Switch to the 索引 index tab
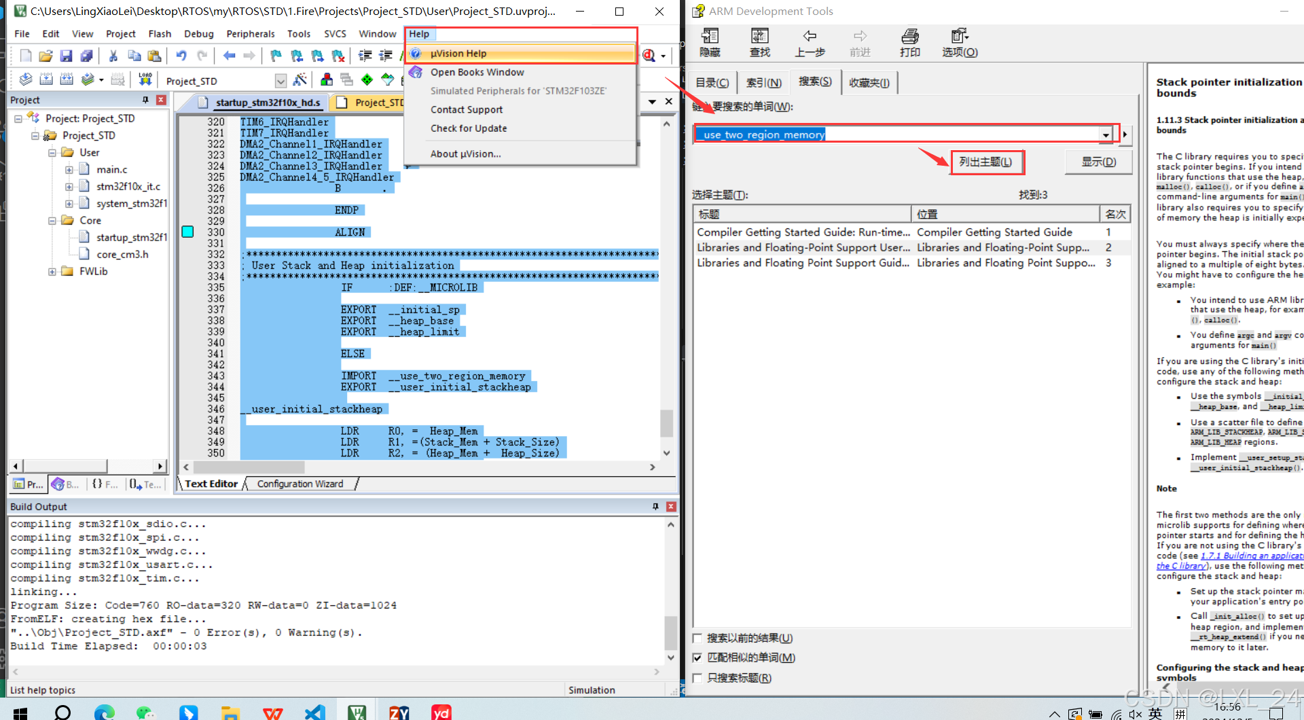Viewport: 1304px width, 720px height. [x=764, y=83]
